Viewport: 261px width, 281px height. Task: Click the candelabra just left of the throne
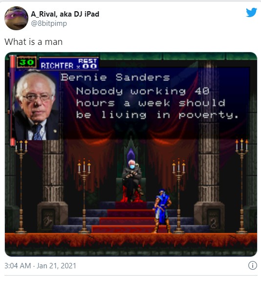click(84, 196)
